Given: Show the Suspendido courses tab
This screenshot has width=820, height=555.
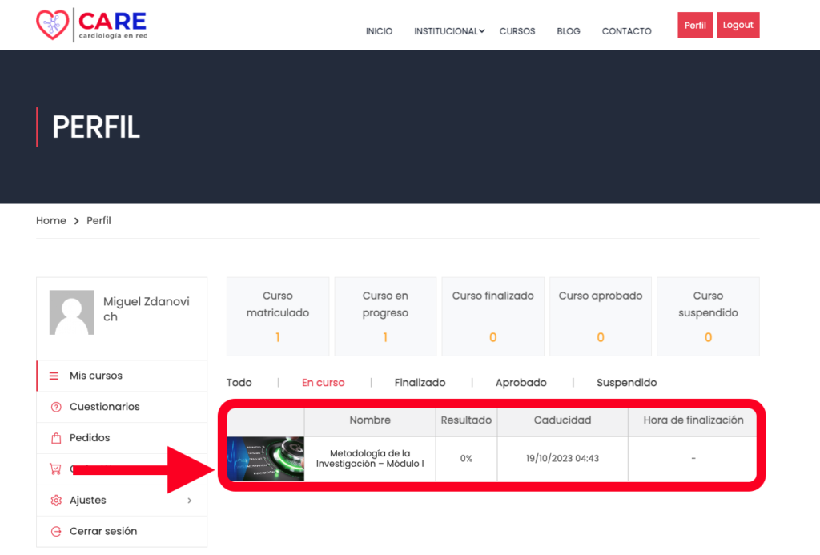Looking at the screenshot, I should pyautogui.click(x=626, y=383).
